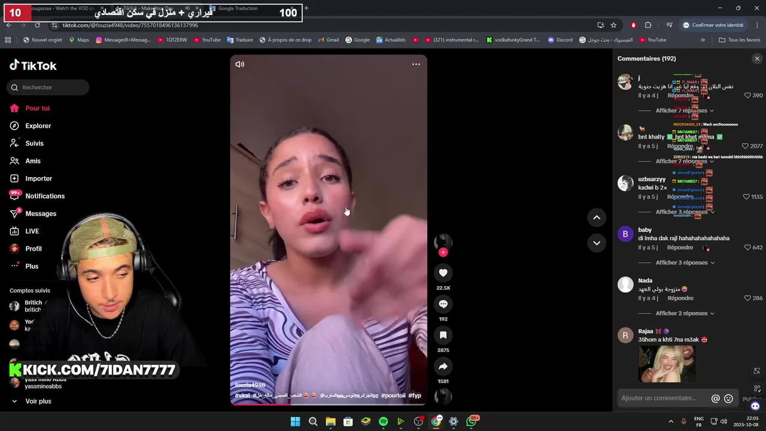Image resolution: width=766 pixels, height=431 pixels.
Task: Expand Afficher 7 réponses under j's comment
Action: coord(685,111)
